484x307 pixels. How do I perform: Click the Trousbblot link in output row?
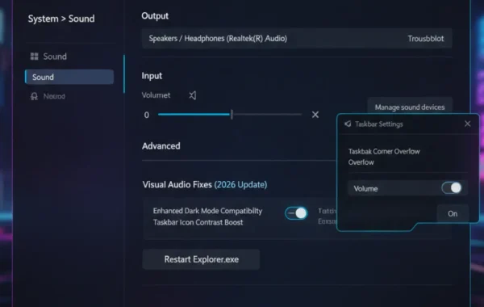[x=426, y=39]
